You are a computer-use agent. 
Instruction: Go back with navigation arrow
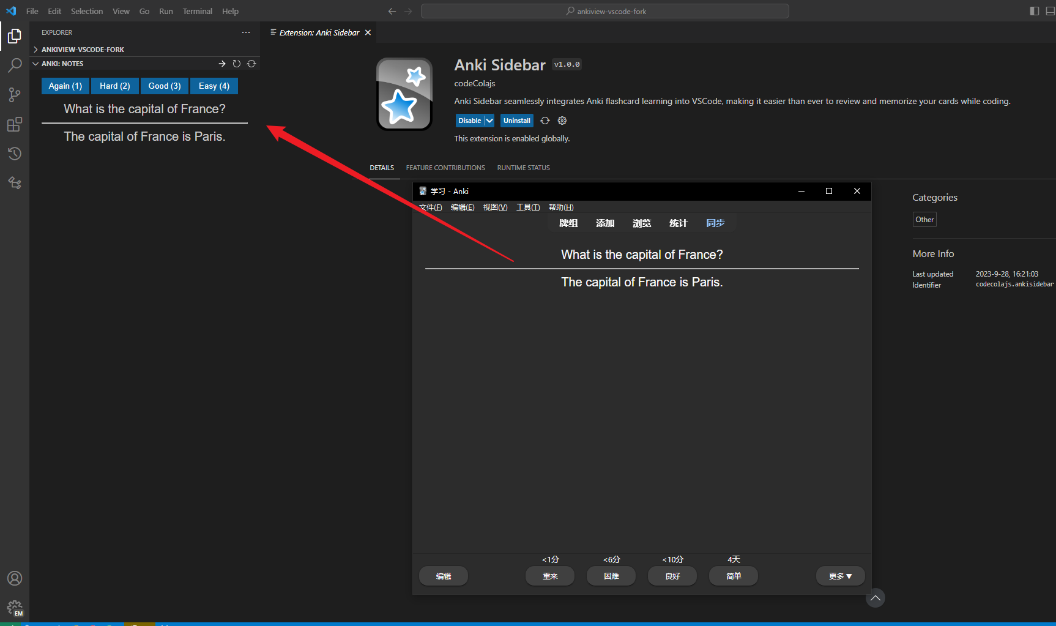pos(392,11)
